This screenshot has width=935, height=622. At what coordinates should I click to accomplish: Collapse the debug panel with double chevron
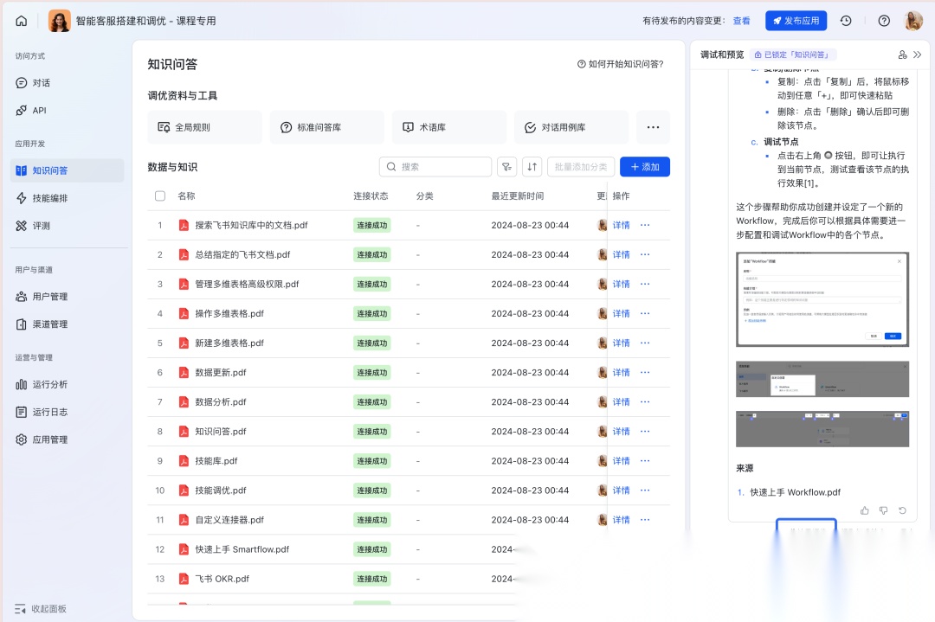(917, 55)
